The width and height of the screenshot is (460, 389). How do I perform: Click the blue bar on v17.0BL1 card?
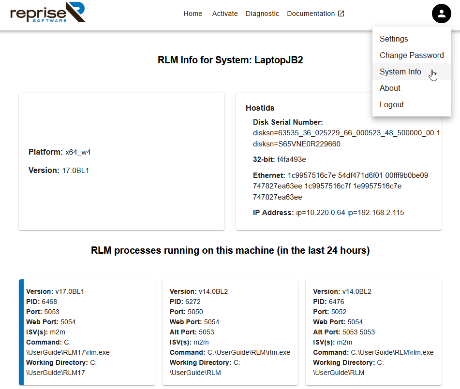coord(21,332)
